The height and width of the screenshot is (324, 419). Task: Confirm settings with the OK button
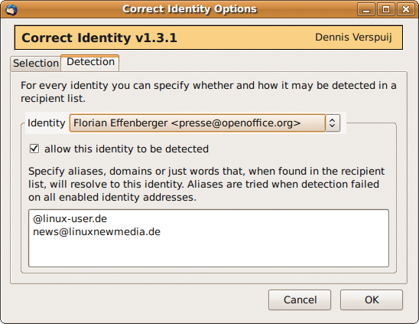372,300
